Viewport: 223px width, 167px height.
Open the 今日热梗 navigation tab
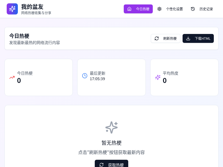[138, 9]
